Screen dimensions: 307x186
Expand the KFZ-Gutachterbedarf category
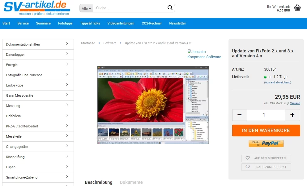coord(38,126)
